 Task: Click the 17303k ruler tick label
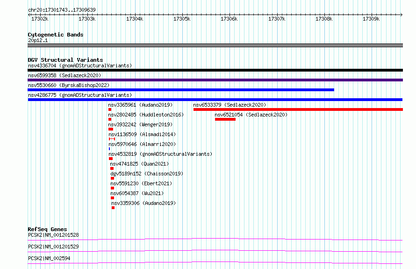tap(87, 19)
